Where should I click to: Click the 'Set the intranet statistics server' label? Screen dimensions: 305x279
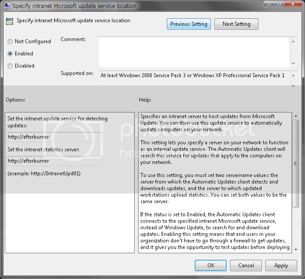[44, 150]
